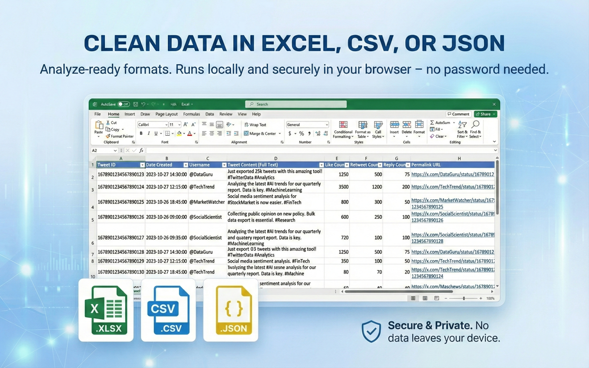Click the Format cells icon
Image resolution: width=589 pixels, height=368 pixels.
pos(419,125)
